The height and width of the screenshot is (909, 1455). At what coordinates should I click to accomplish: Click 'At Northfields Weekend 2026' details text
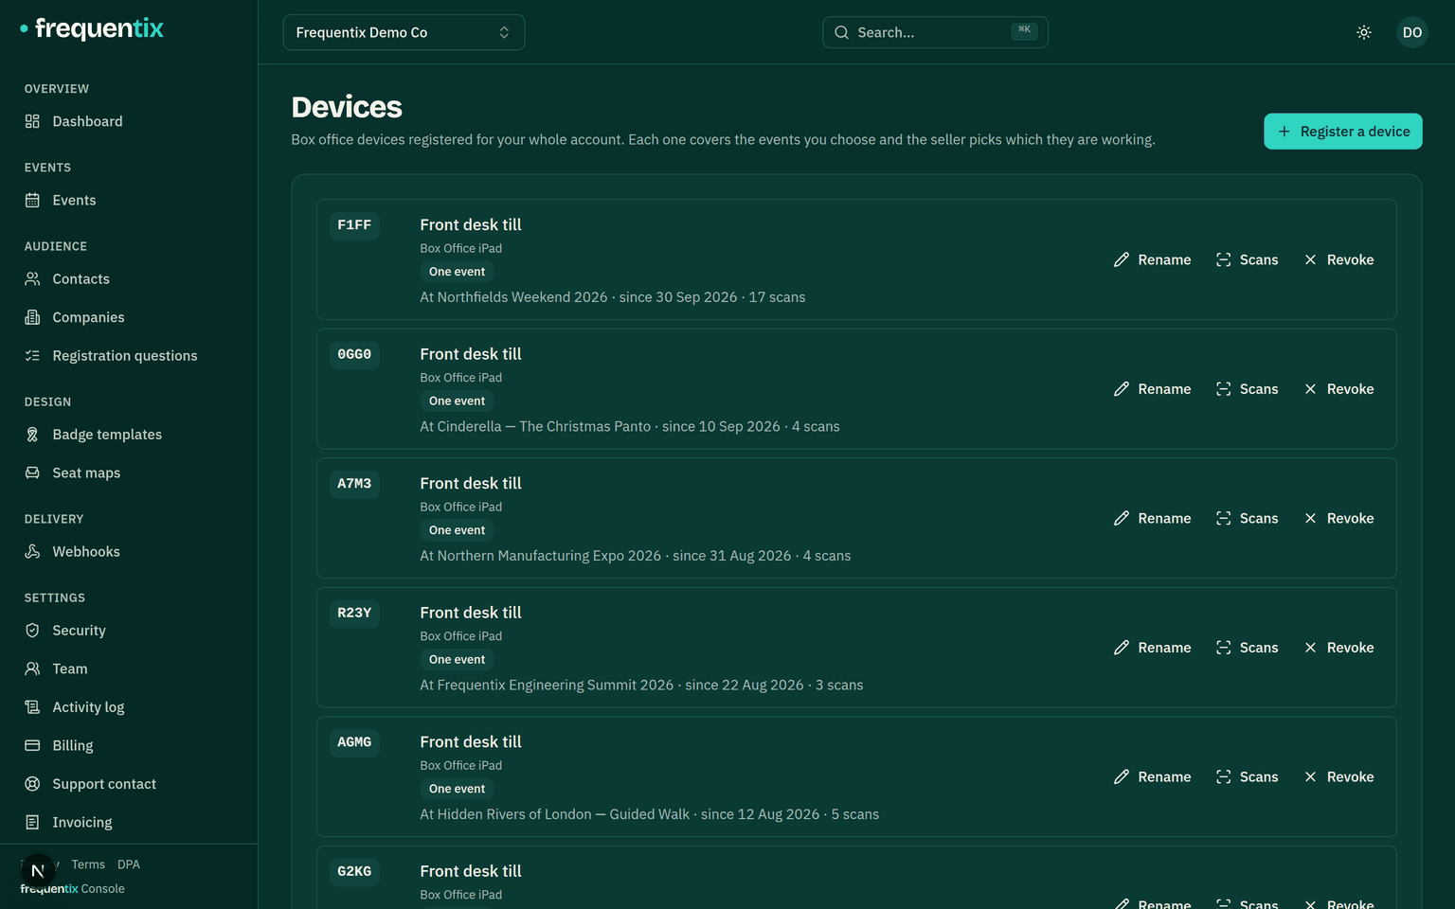[x=513, y=297]
